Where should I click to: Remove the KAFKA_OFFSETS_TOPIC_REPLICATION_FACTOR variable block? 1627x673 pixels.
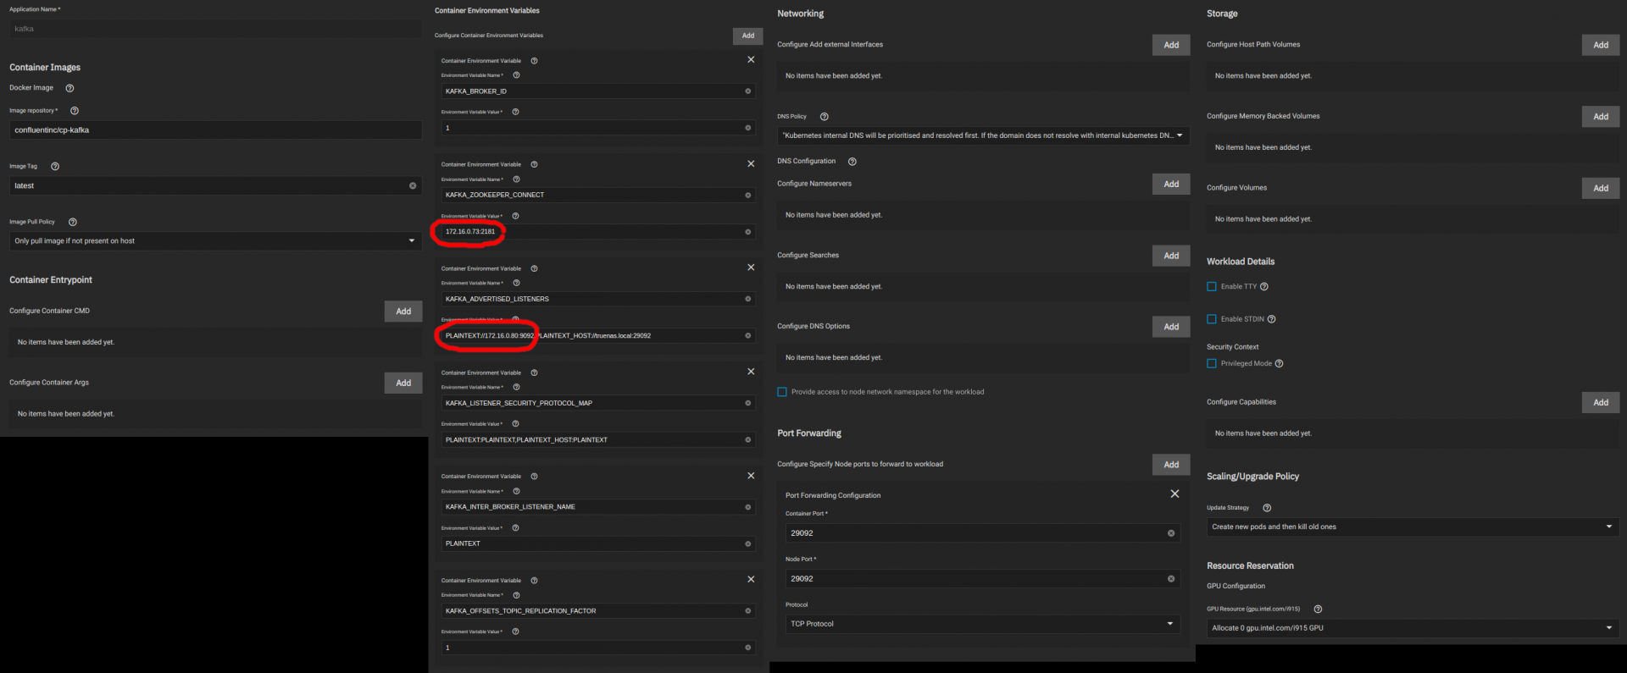tap(751, 579)
